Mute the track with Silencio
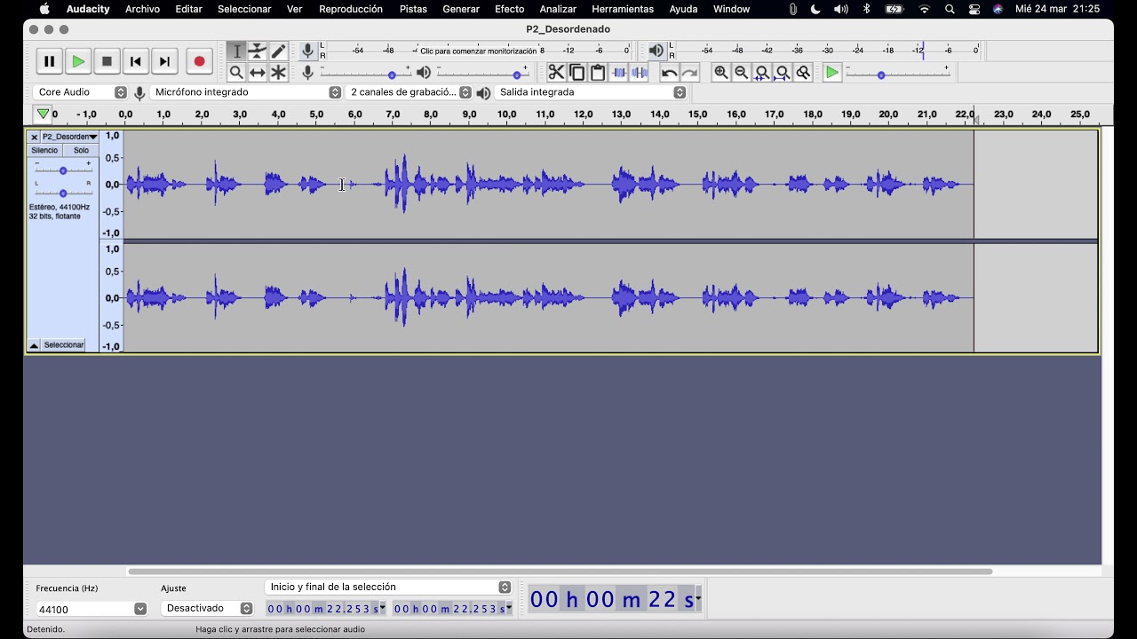Screen dimensions: 1137x639 click(44, 151)
